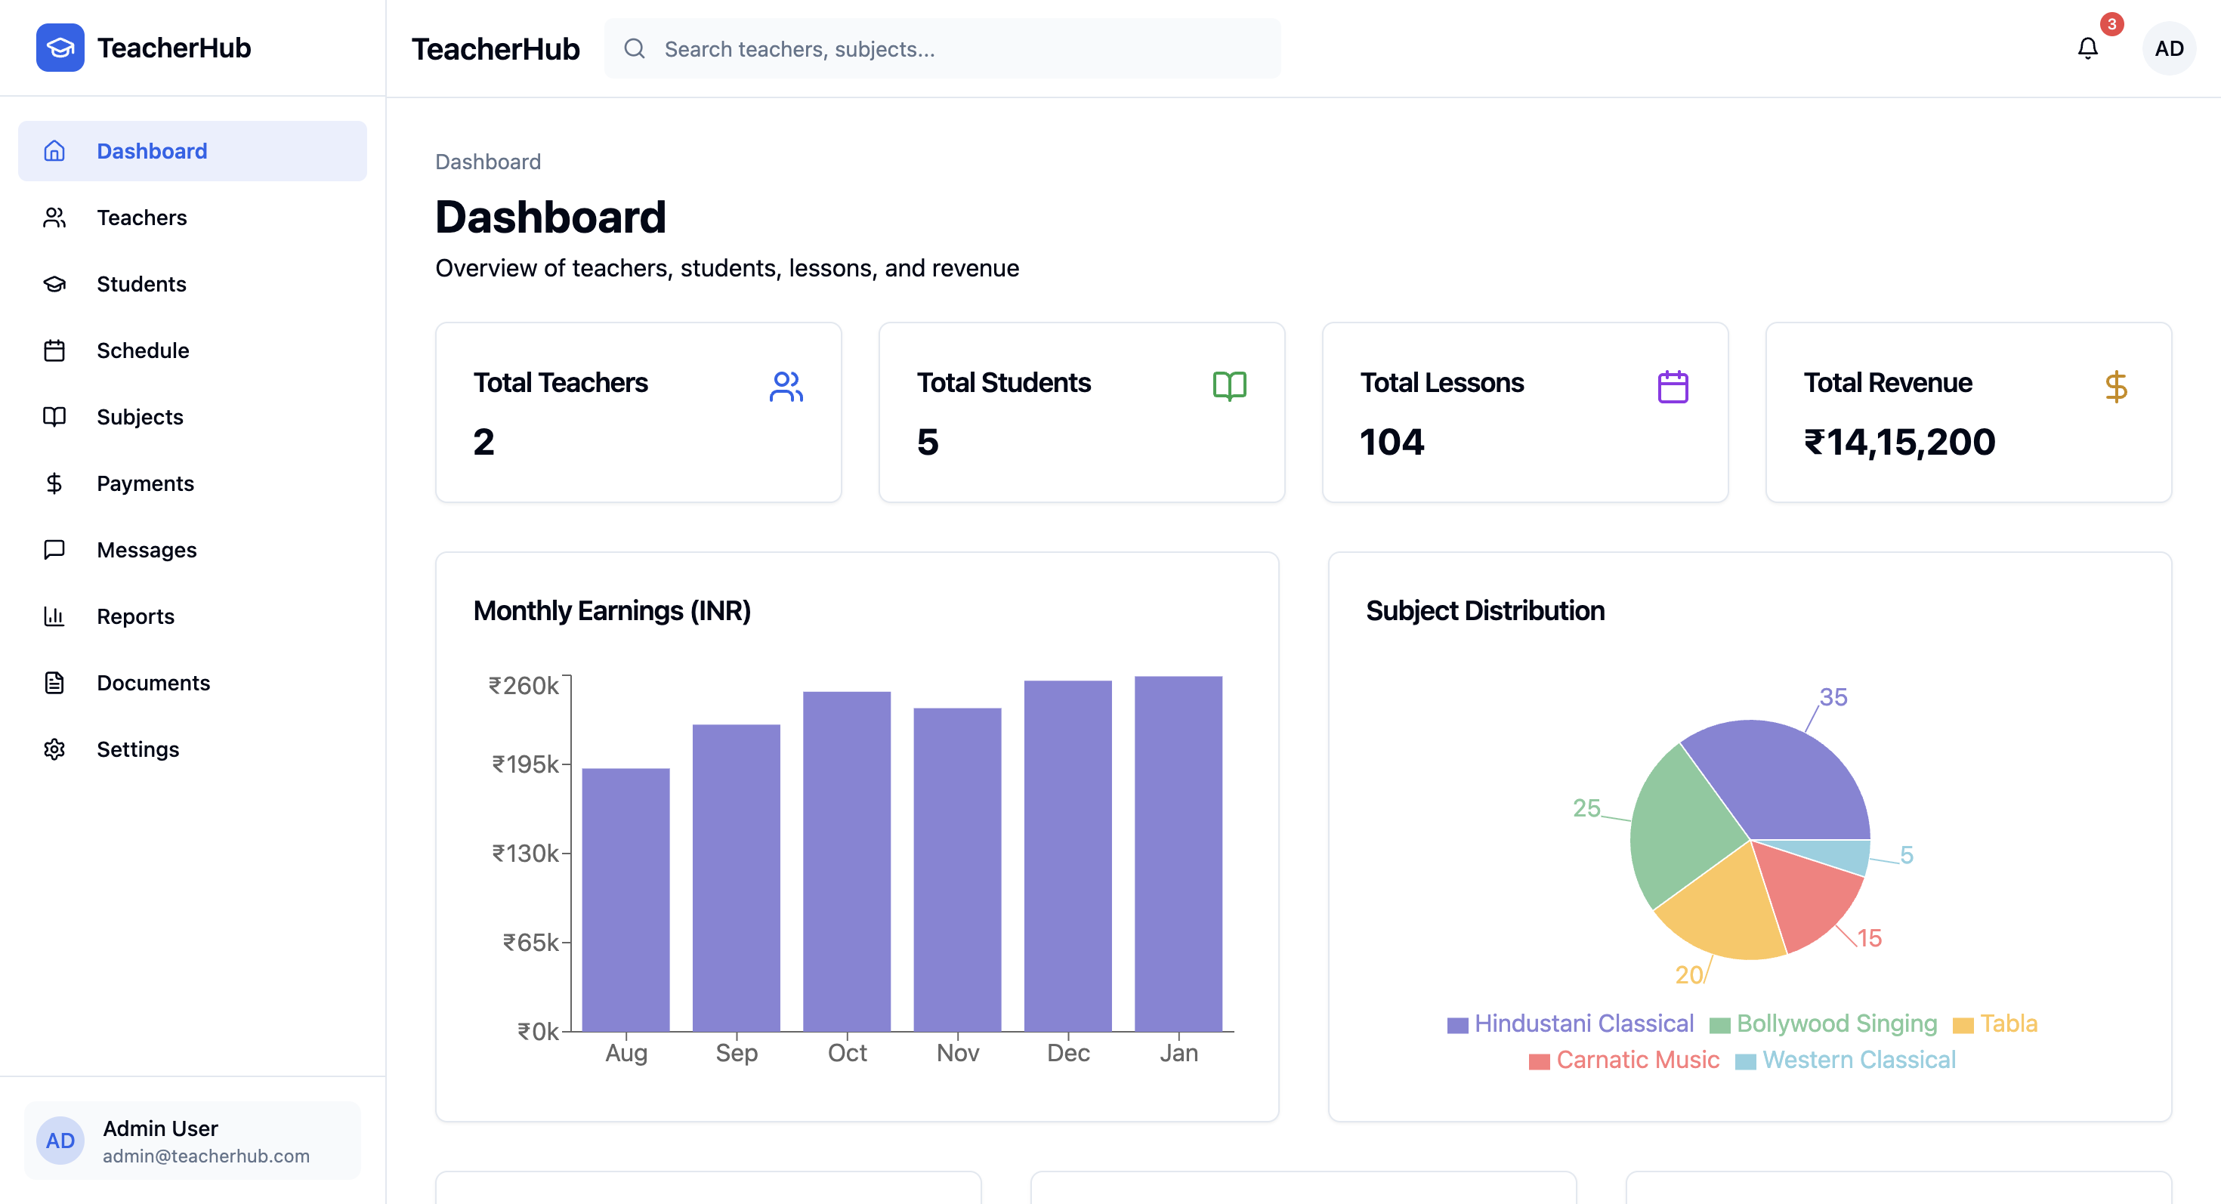
Task: Click the Aug bar in Monthly Earnings
Action: pos(626,900)
